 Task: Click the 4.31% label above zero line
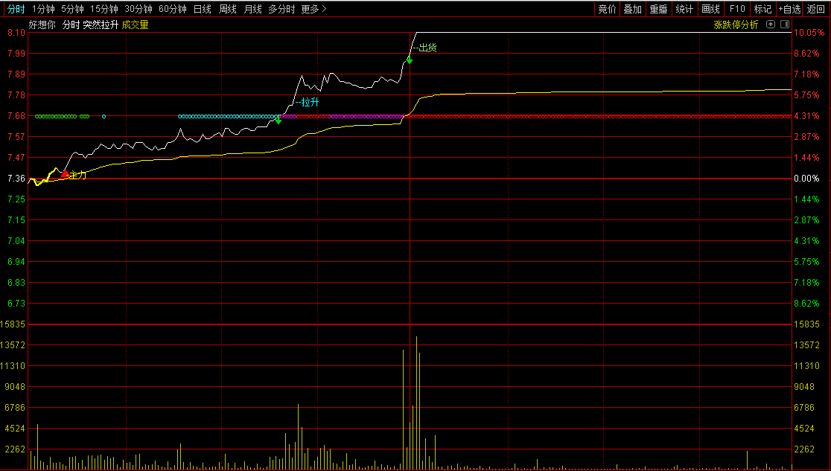(806, 116)
